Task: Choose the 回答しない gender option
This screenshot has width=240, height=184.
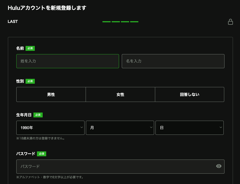Action: click(189, 94)
